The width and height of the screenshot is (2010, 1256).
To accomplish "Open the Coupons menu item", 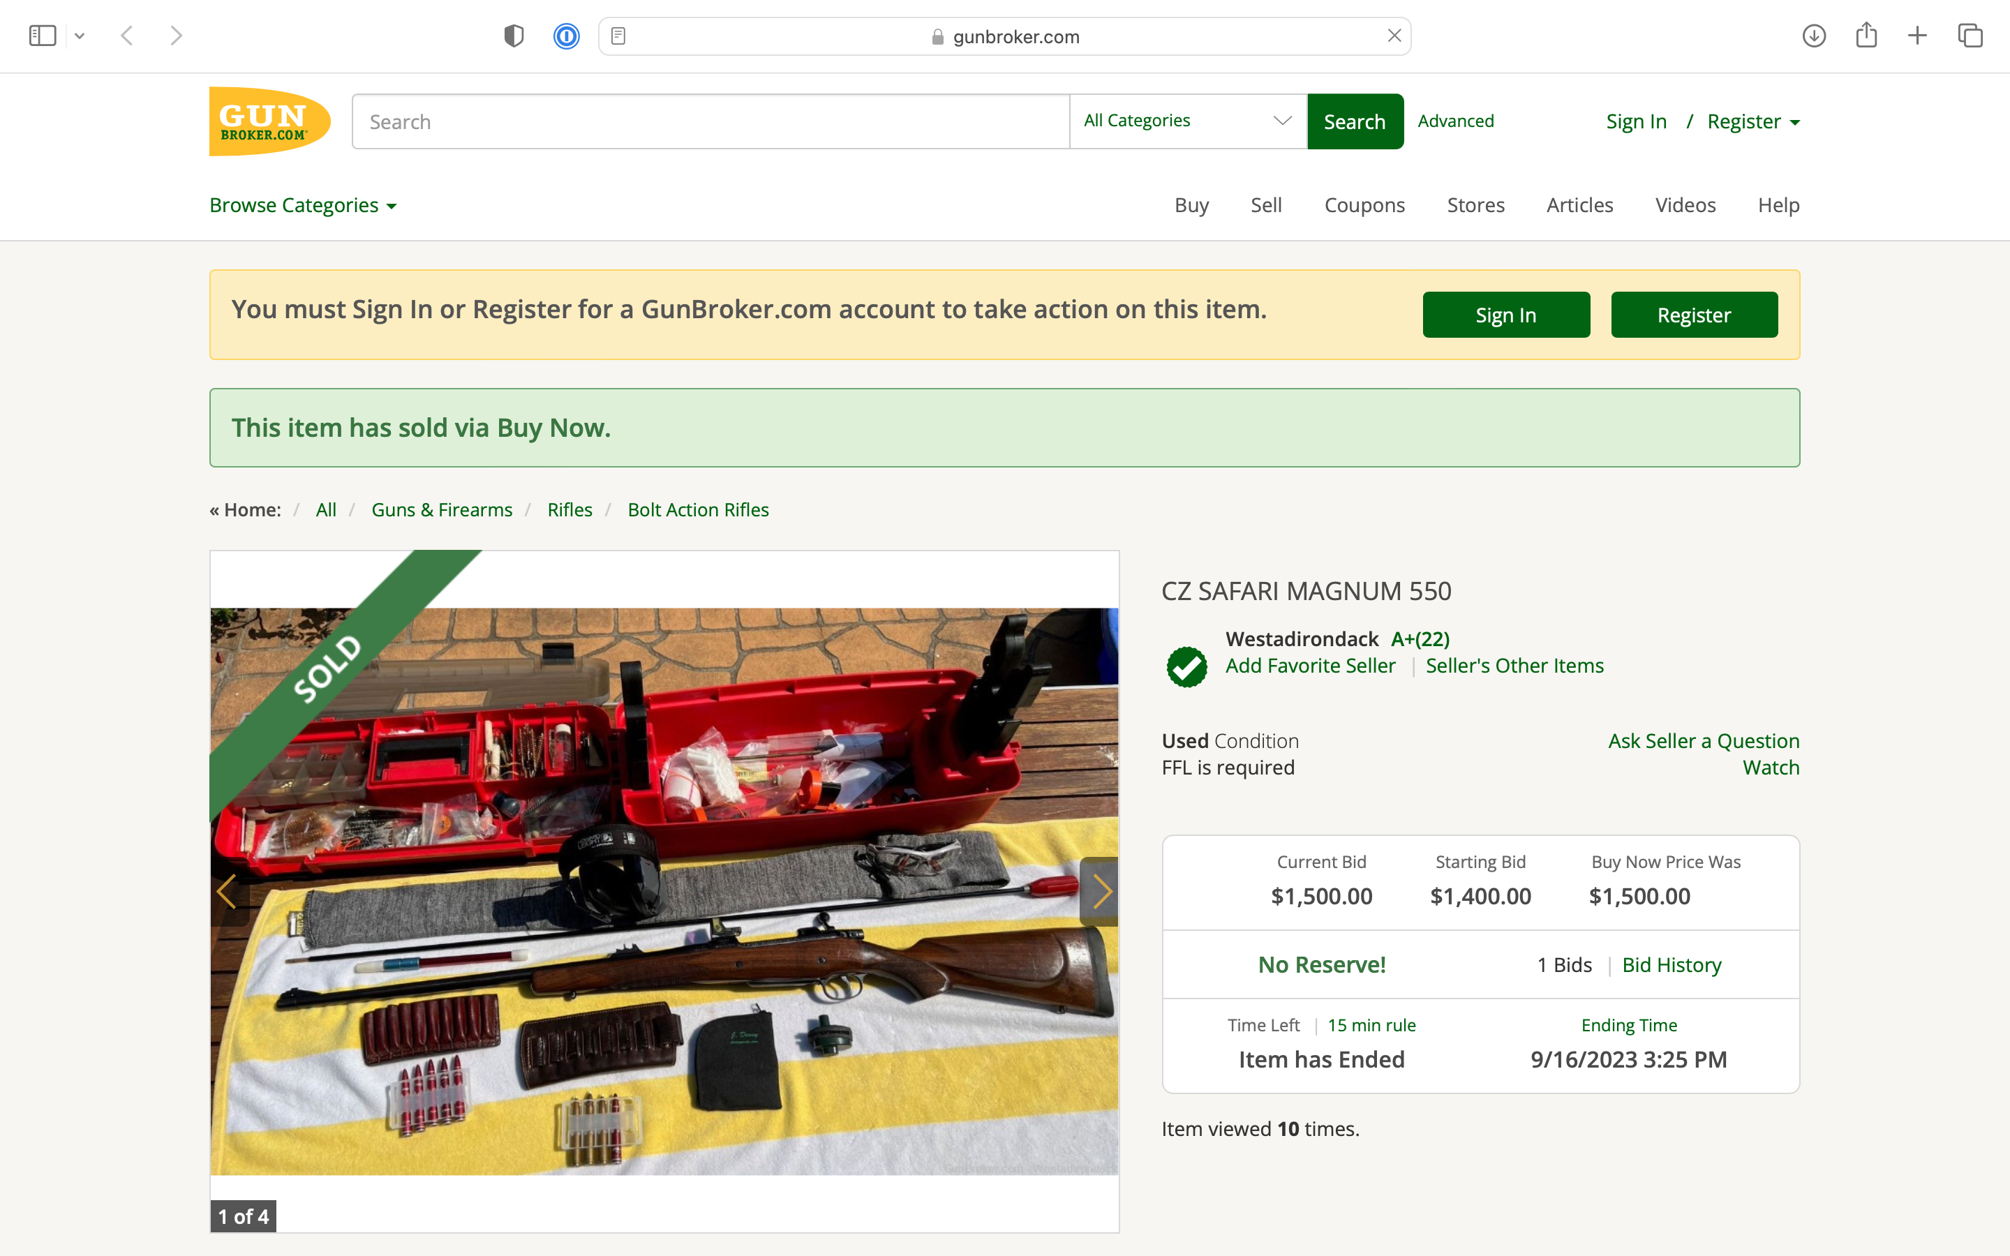I will tap(1364, 205).
